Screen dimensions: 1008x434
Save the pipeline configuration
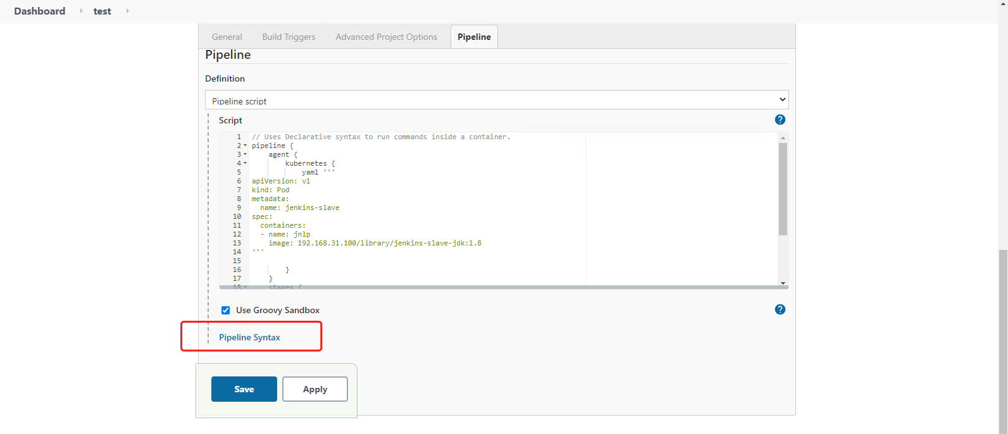pos(244,389)
